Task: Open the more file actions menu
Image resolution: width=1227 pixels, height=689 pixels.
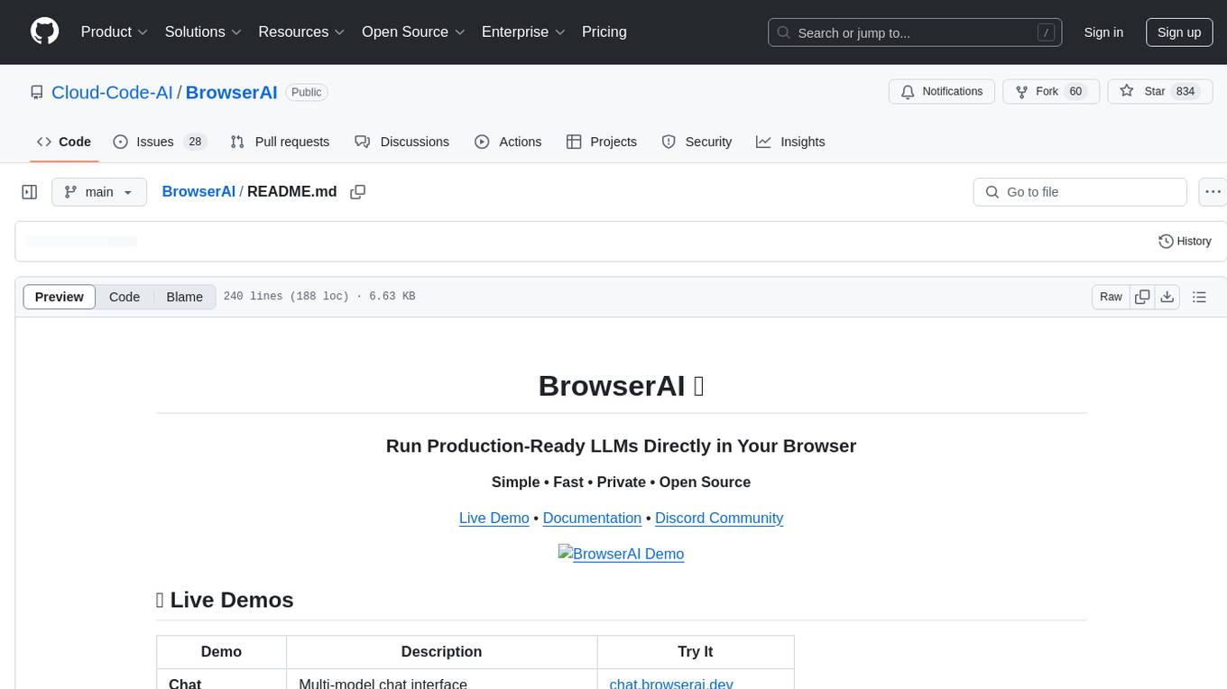Action: click(x=1213, y=192)
